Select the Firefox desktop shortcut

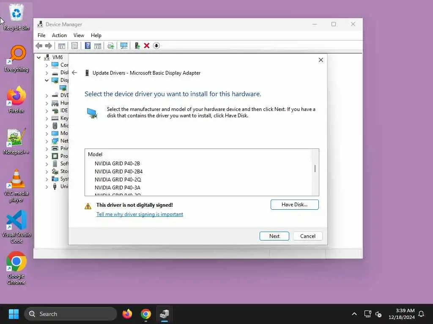[x=16, y=100]
